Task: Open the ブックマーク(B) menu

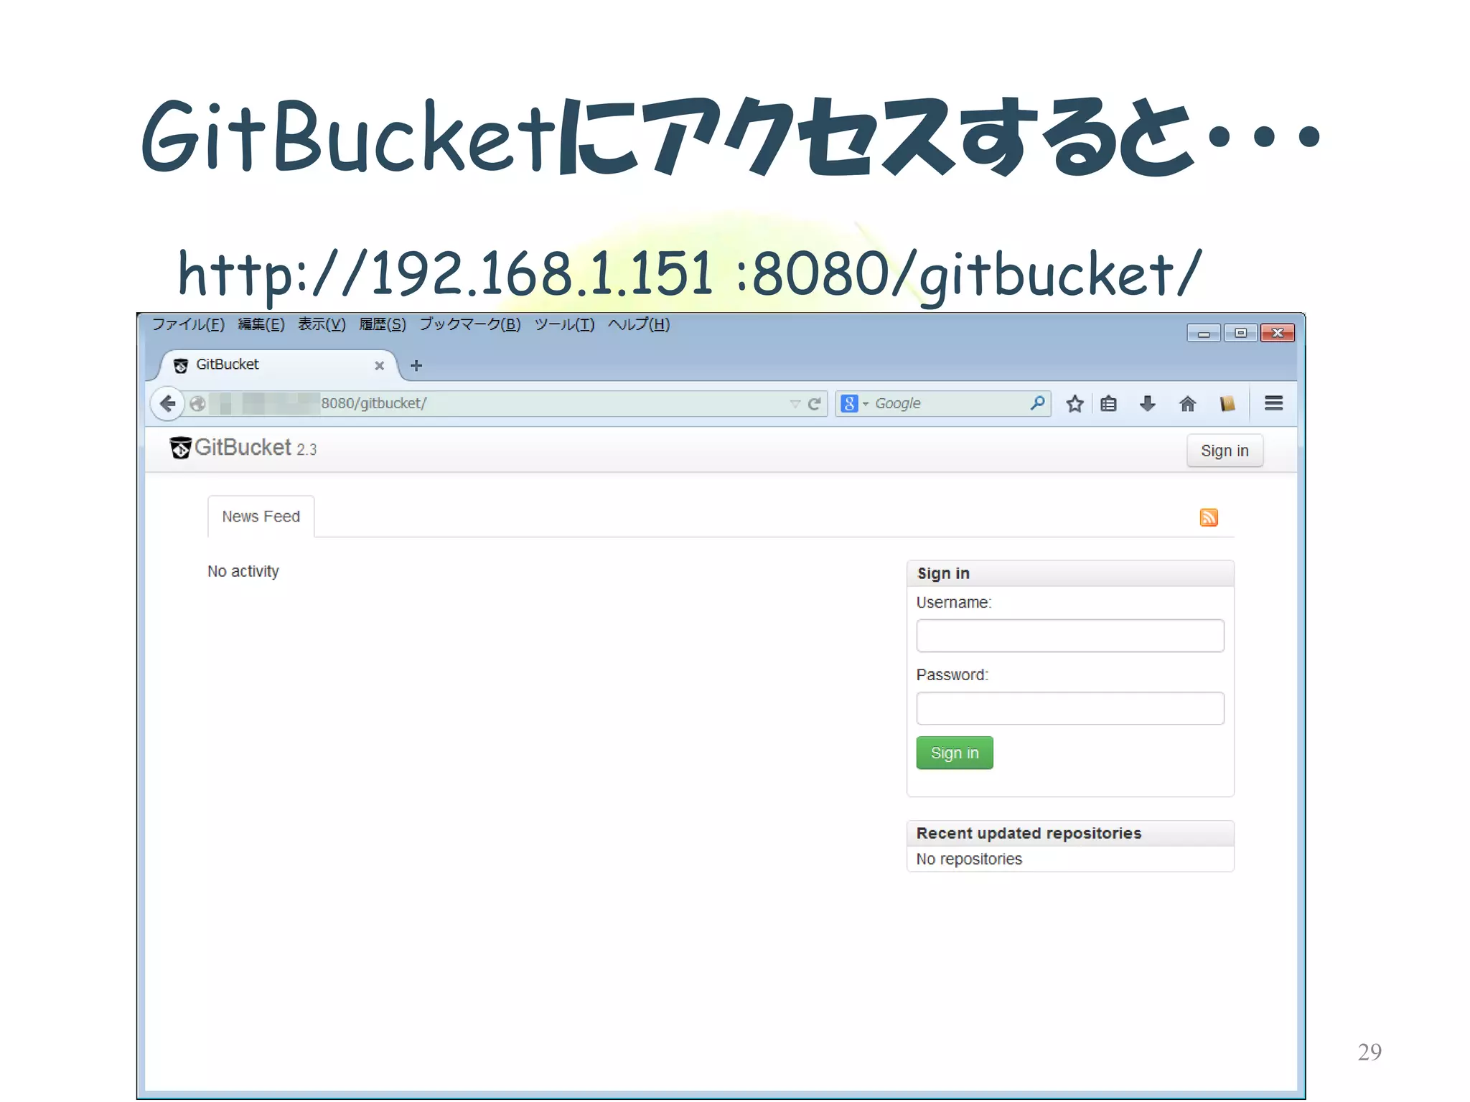Action: coord(470,324)
